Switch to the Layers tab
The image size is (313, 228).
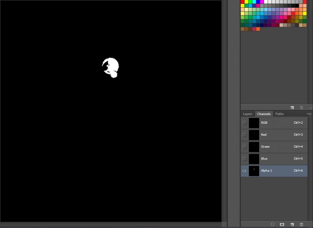point(247,114)
